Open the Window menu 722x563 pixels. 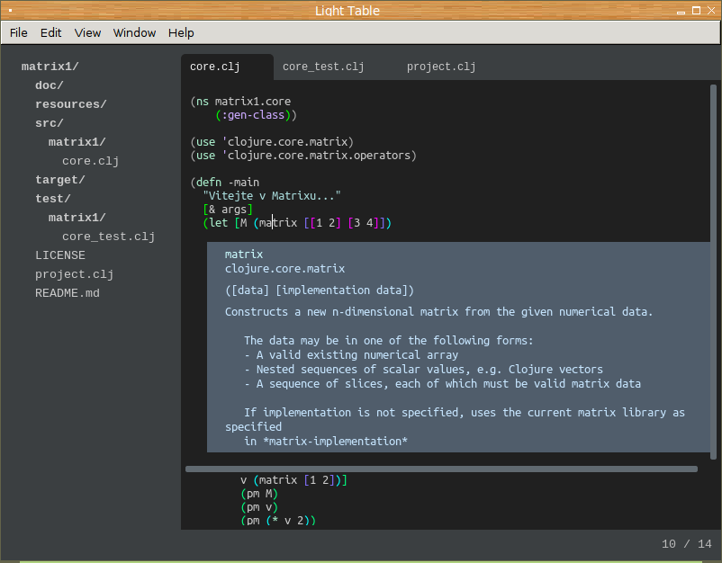pyautogui.click(x=134, y=32)
